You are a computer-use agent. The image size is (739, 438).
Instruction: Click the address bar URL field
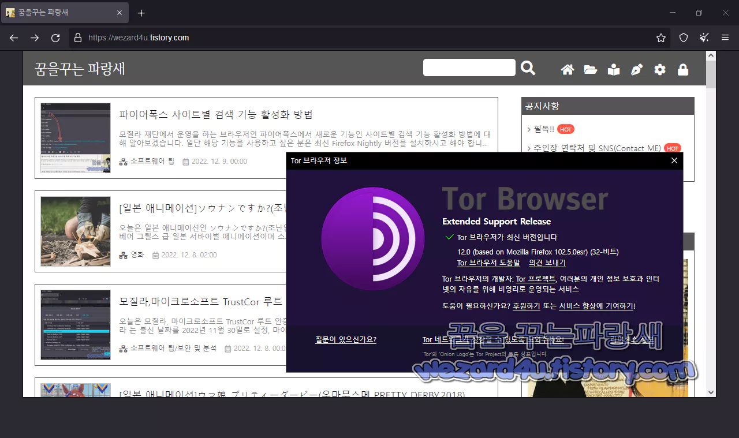tap(369, 38)
